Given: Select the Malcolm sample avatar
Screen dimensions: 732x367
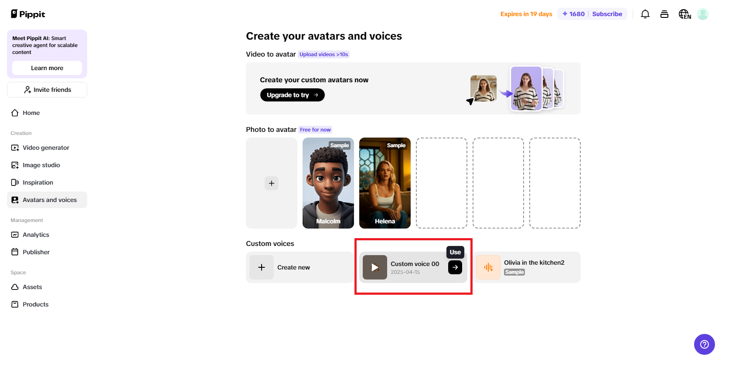Looking at the screenshot, I should 328,183.
